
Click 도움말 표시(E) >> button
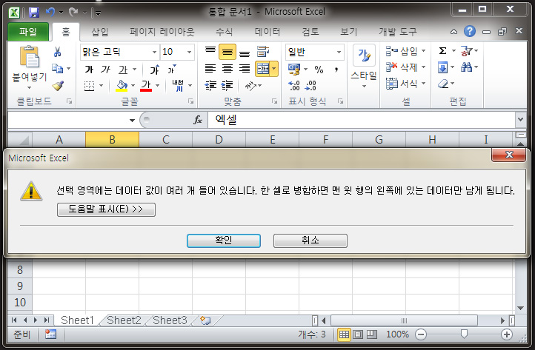coord(106,209)
